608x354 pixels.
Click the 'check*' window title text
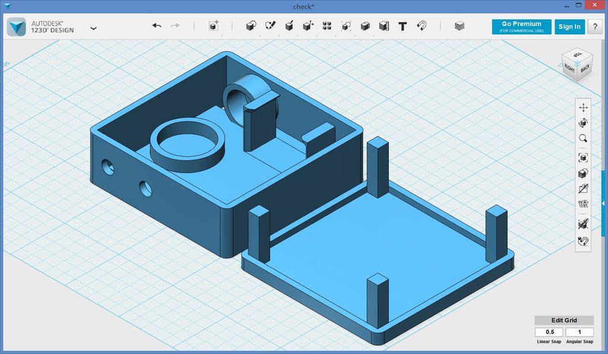pyautogui.click(x=303, y=7)
